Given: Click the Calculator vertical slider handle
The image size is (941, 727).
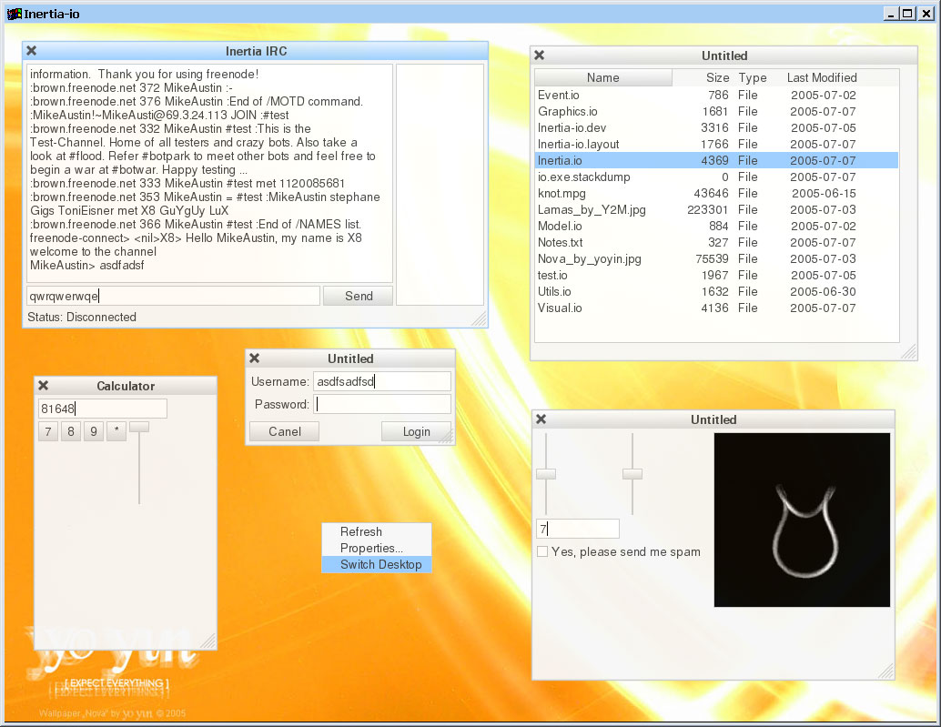Looking at the screenshot, I should 139,427.
